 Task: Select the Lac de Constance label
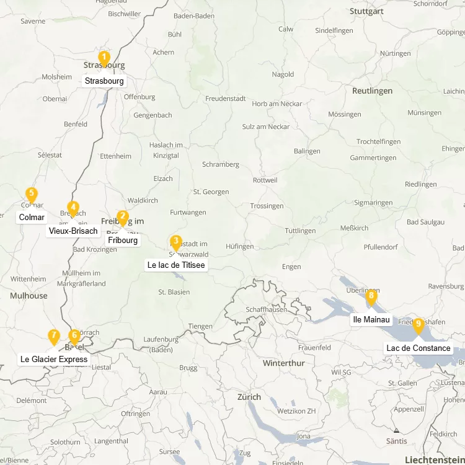[x=418, y=348]
